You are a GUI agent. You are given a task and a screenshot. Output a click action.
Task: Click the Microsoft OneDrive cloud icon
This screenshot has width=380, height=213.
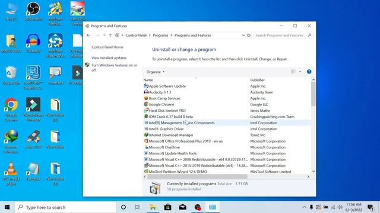pos(146,147)
